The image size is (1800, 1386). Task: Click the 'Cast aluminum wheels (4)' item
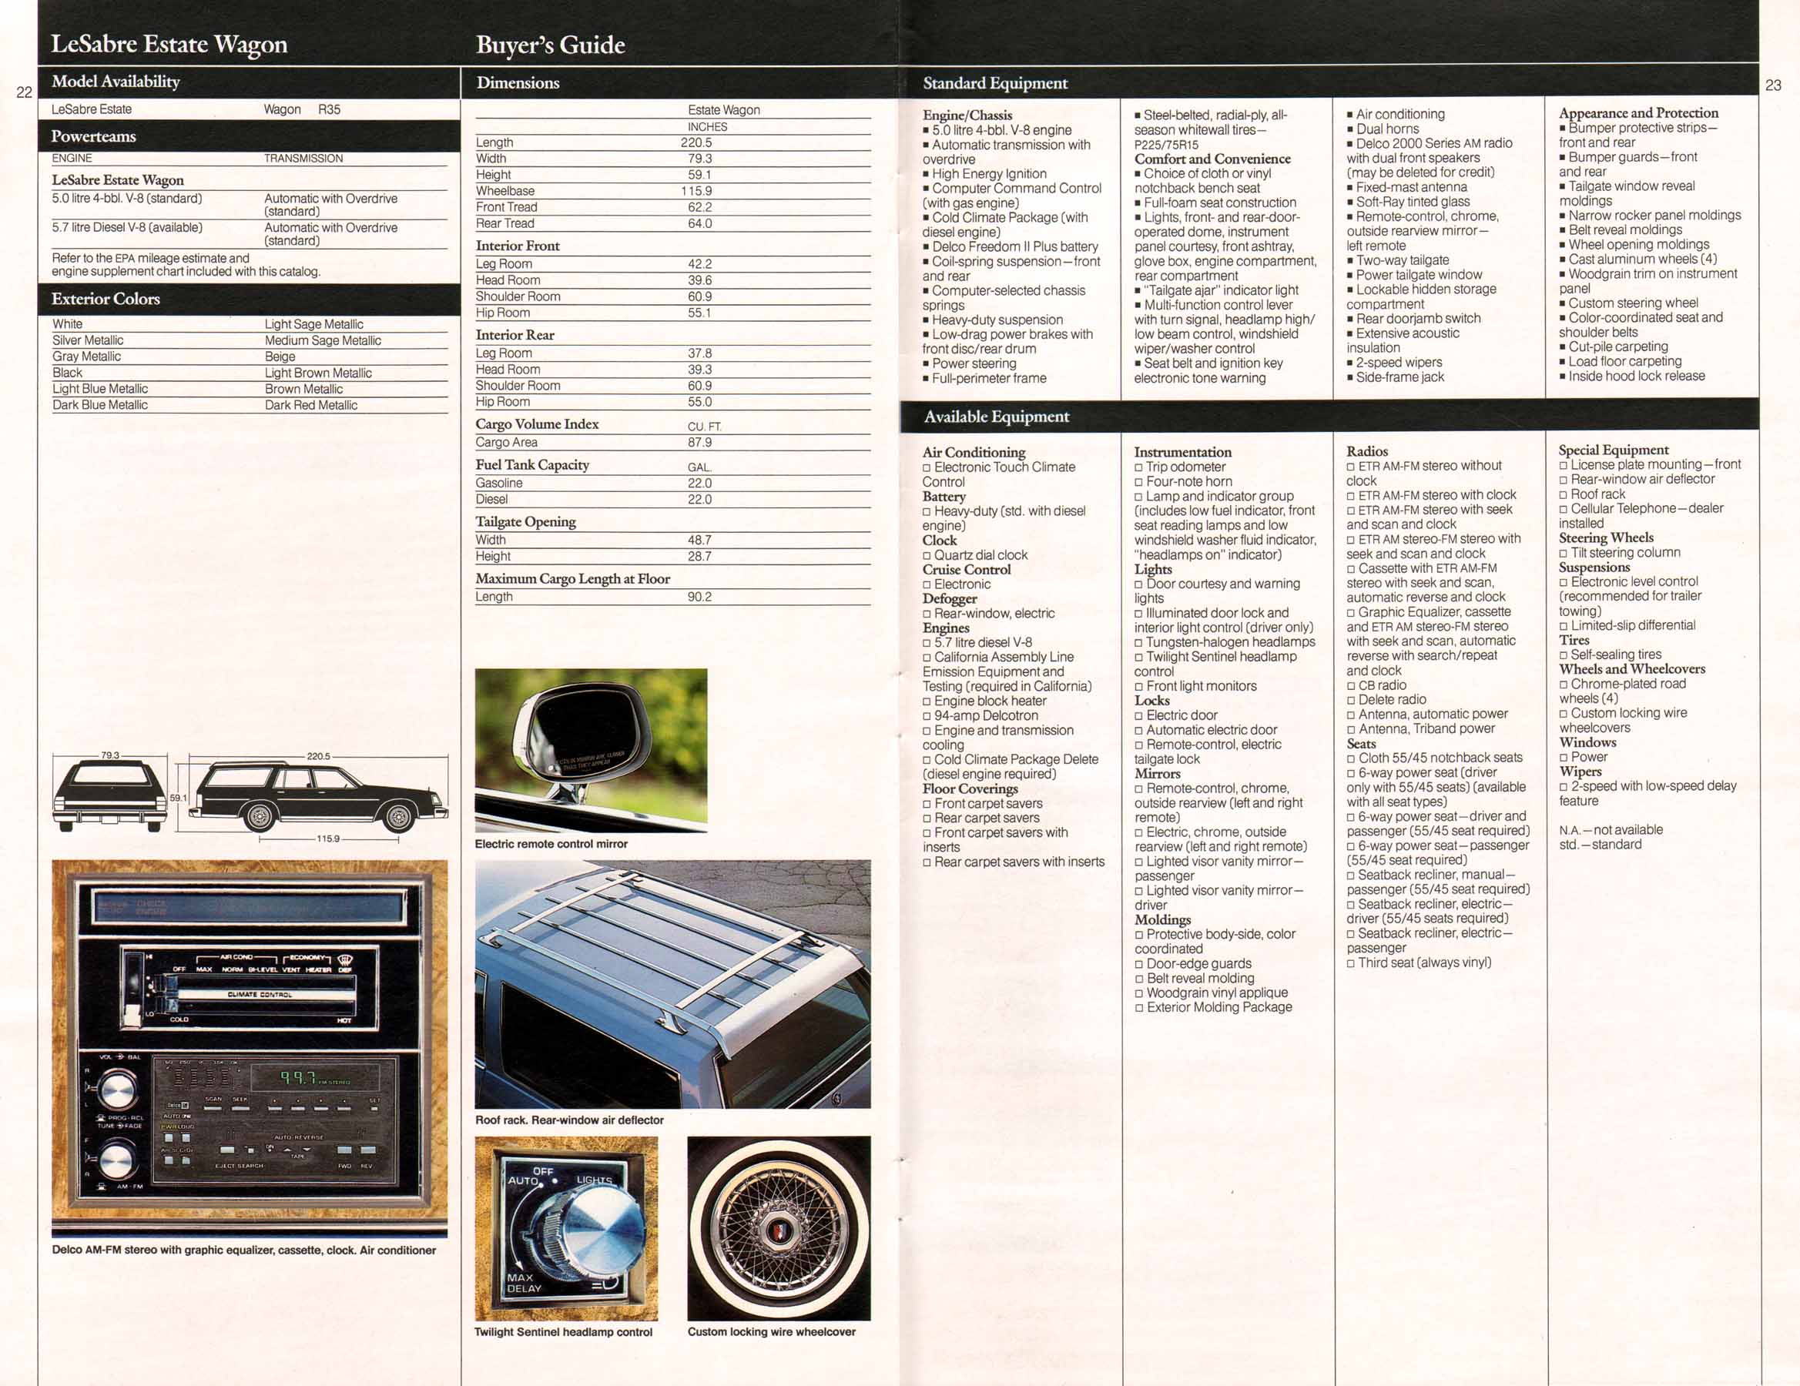[x=1637, y=259]
